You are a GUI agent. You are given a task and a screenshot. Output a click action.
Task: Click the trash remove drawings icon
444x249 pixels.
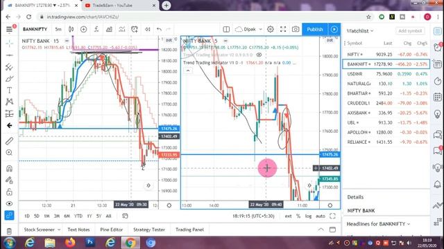(x=9, y=231)
